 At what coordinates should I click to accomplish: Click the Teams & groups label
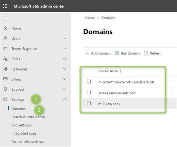pos(24,49)
